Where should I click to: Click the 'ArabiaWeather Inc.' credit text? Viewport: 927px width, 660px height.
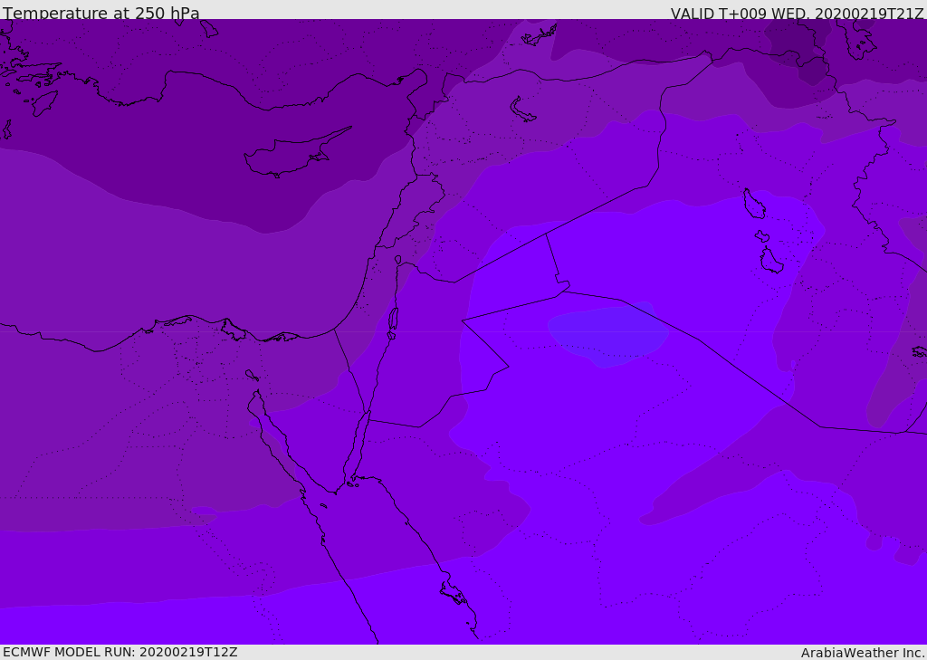pyautogui.click(x=864, y=653)
